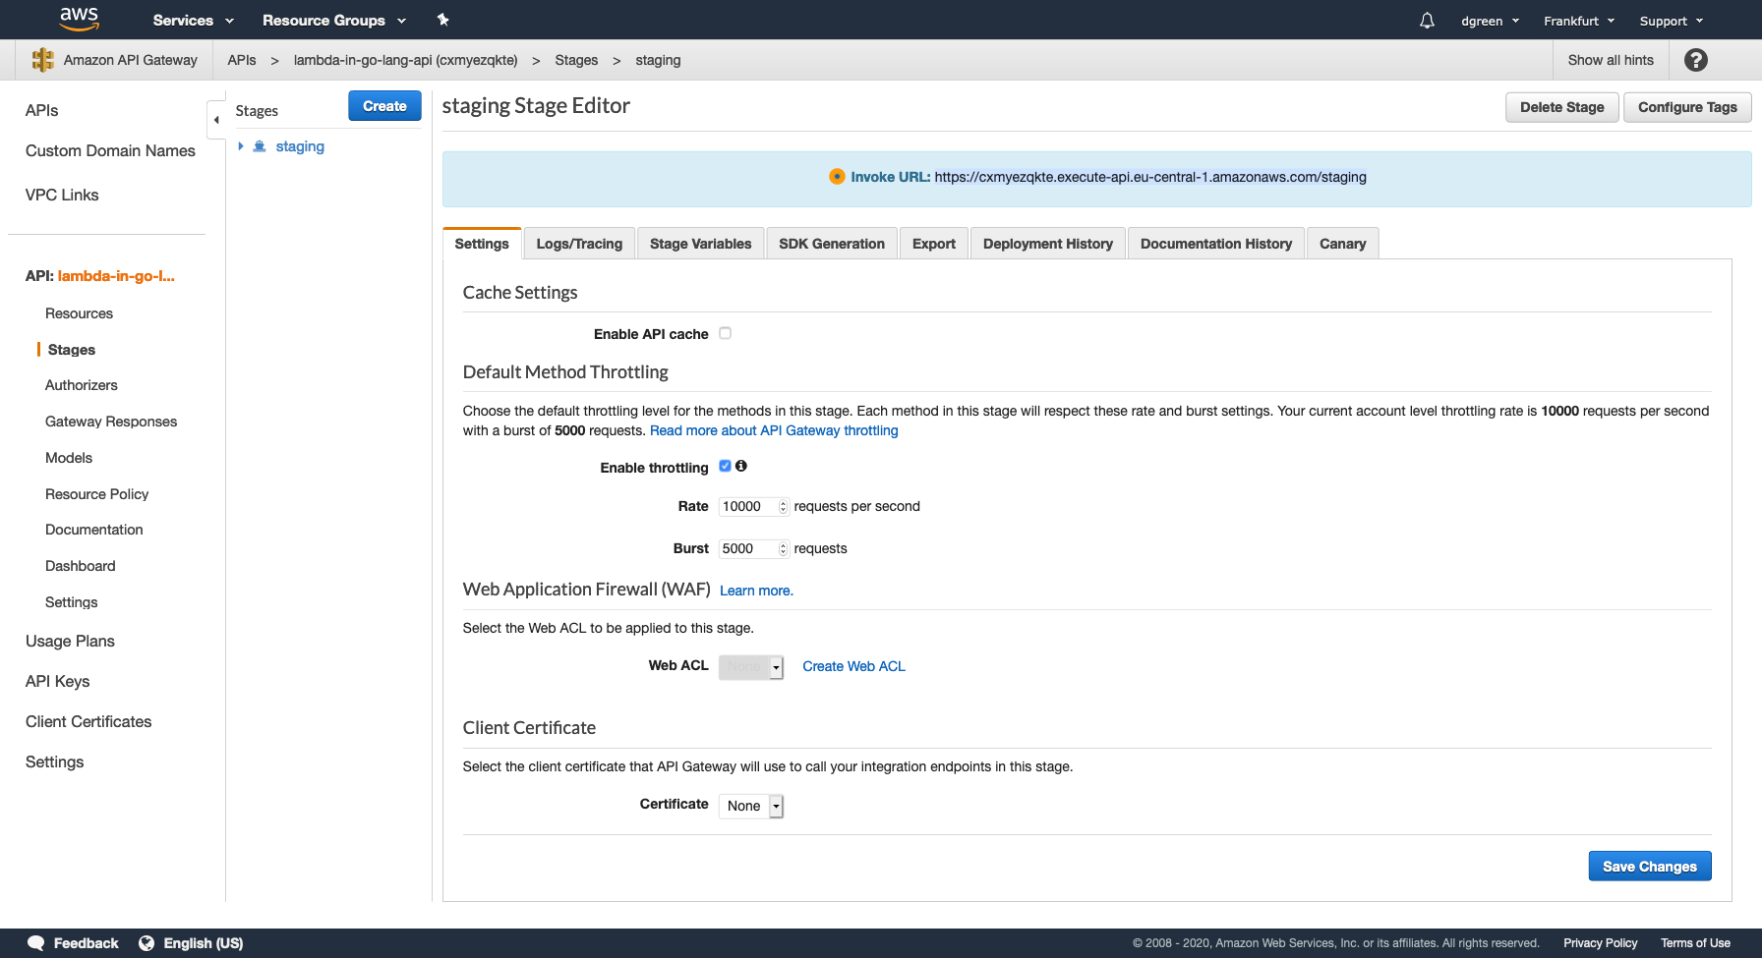Adjust the Rate stepper arrows
Image resolution: width=1762 pixels, height=958 pixels.
tap(783, 507)
